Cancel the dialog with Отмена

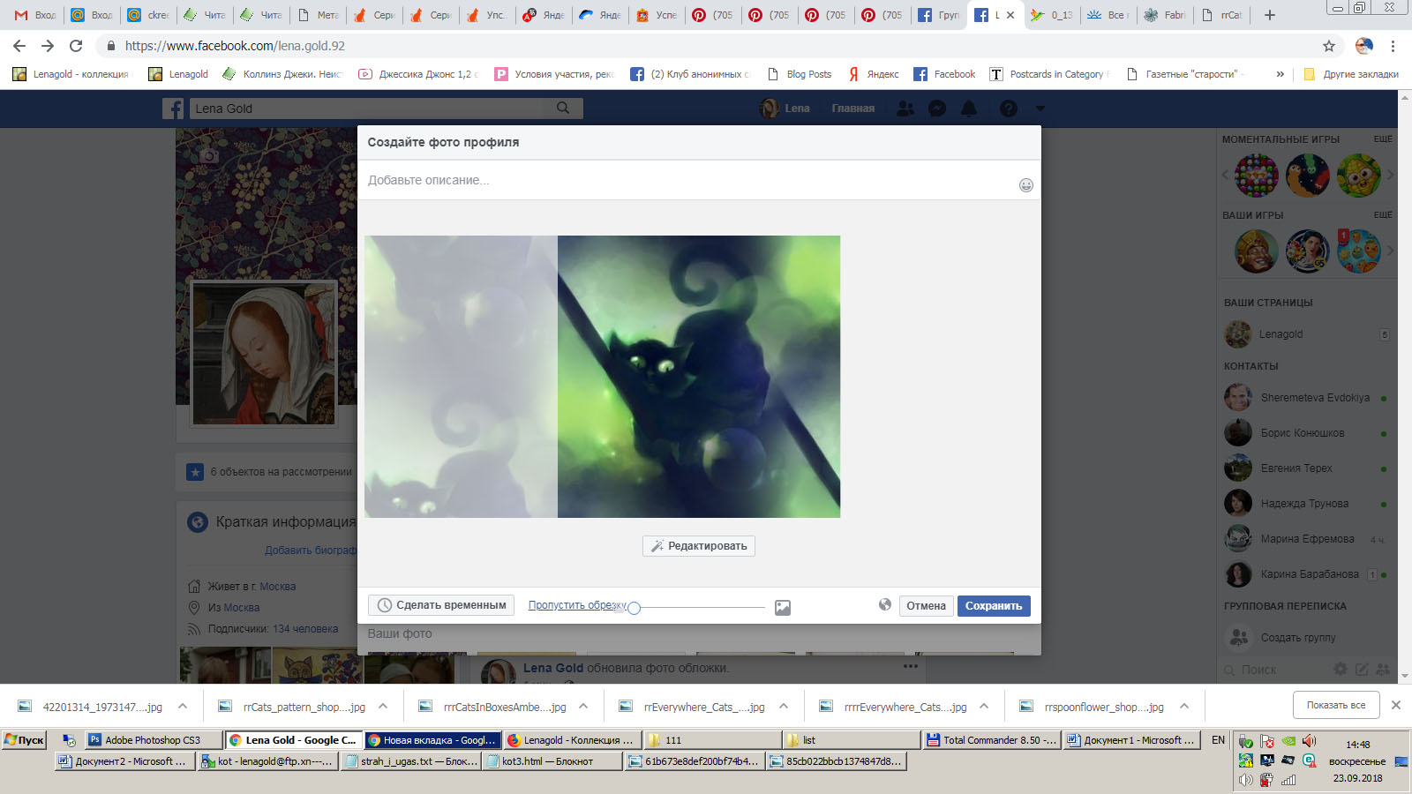coord(926,606)
